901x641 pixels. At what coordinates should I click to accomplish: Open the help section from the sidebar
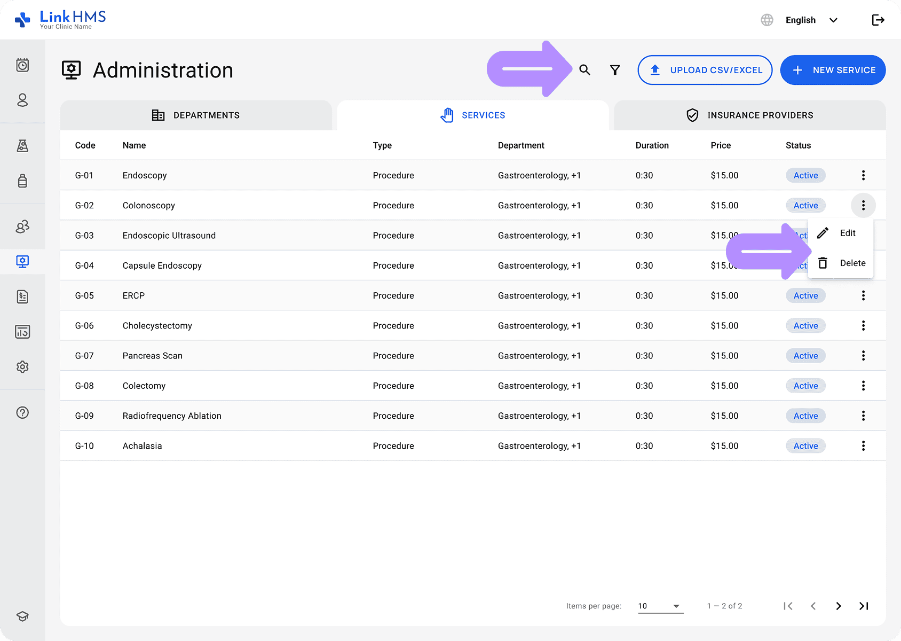(x=22, y=412)
